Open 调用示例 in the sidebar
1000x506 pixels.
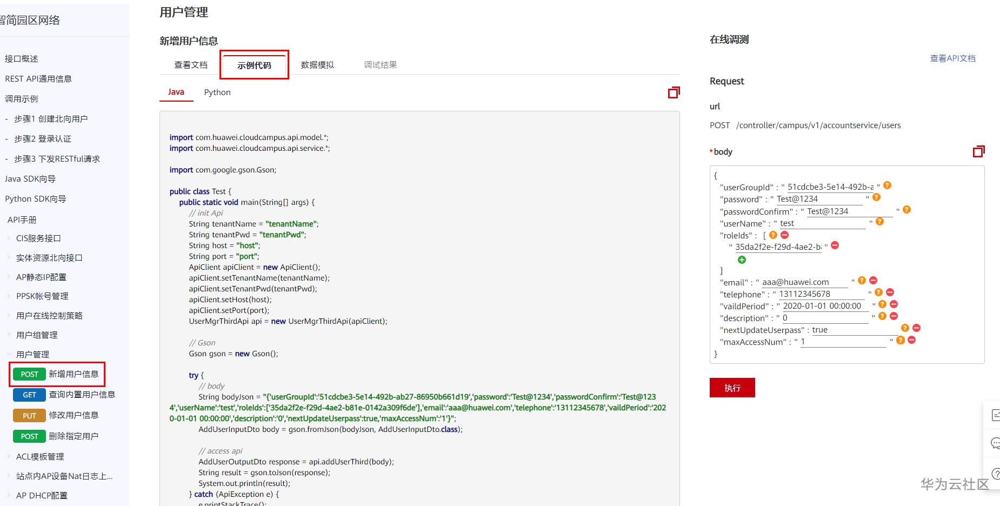point(22,99)
